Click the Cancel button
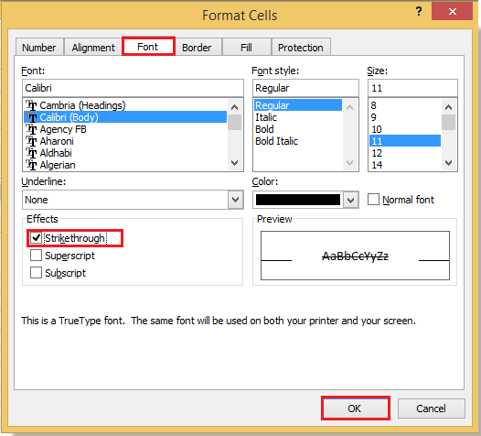 pyautogui.click(x=432, y=409)
